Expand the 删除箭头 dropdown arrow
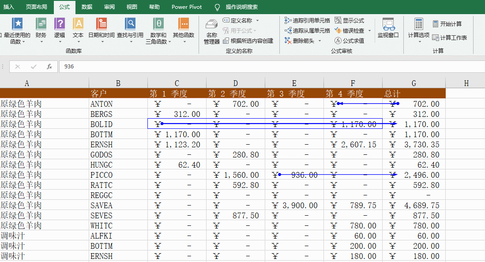Image resolution: width=485 pixels, height=262 pixels. click(x=320, y=41)
